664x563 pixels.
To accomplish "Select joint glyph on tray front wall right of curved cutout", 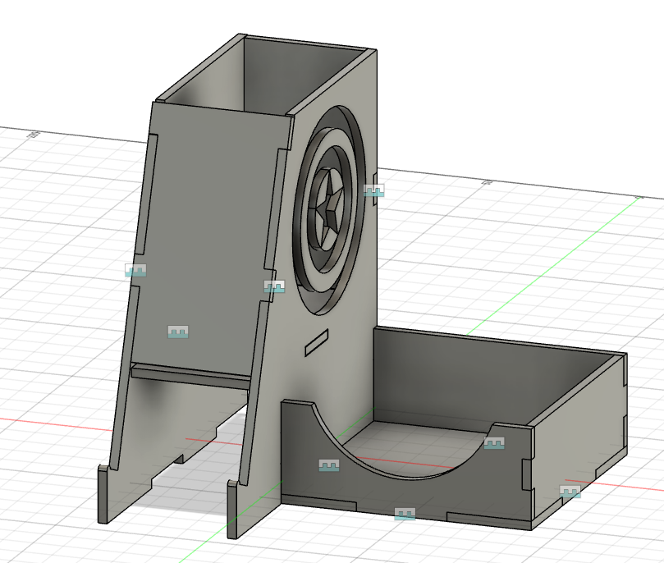I will (x=494, y=443).
